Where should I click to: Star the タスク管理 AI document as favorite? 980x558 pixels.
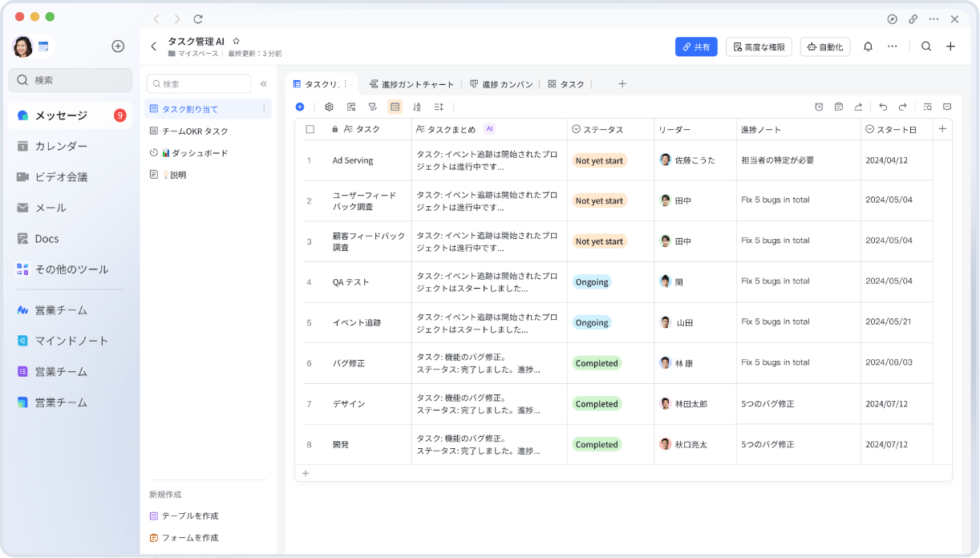point(236,41)
